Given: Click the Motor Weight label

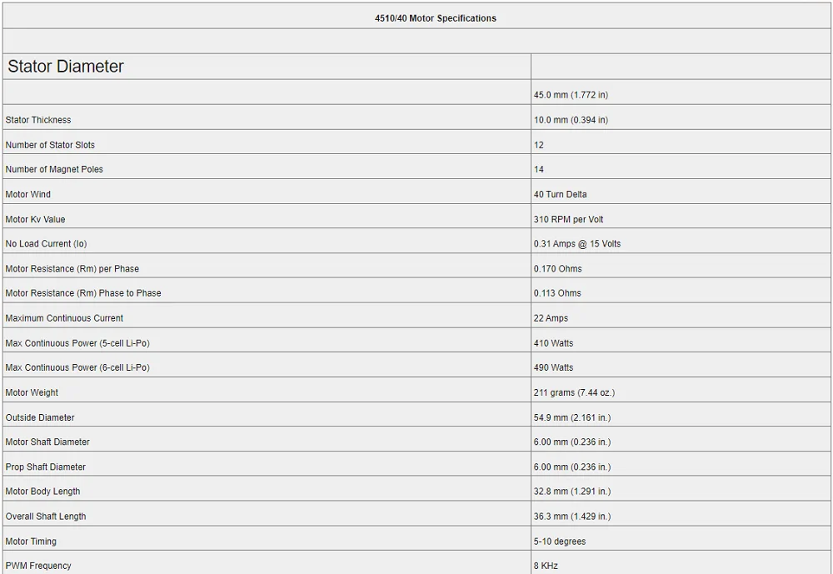Looking at the screenshot, I should (32, 392).
